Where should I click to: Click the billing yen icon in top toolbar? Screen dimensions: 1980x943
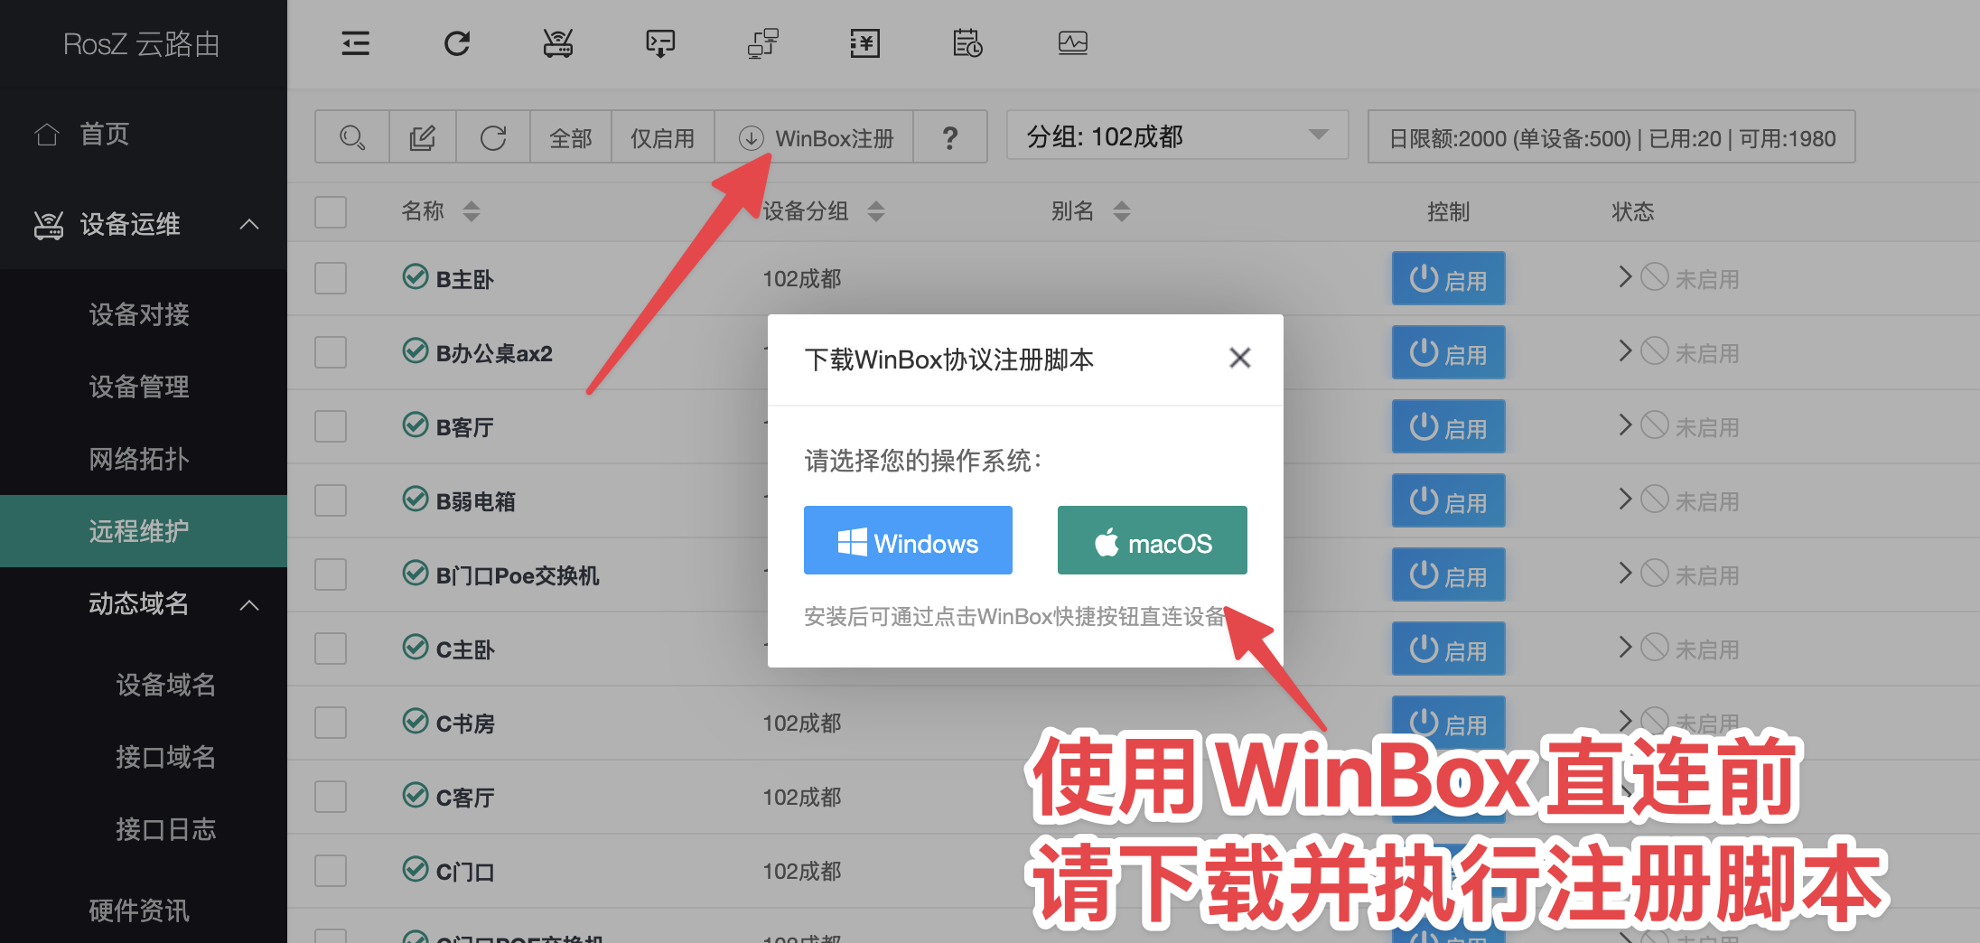[864, 43]
